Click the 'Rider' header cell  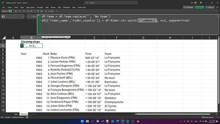(x=67, y=54)
